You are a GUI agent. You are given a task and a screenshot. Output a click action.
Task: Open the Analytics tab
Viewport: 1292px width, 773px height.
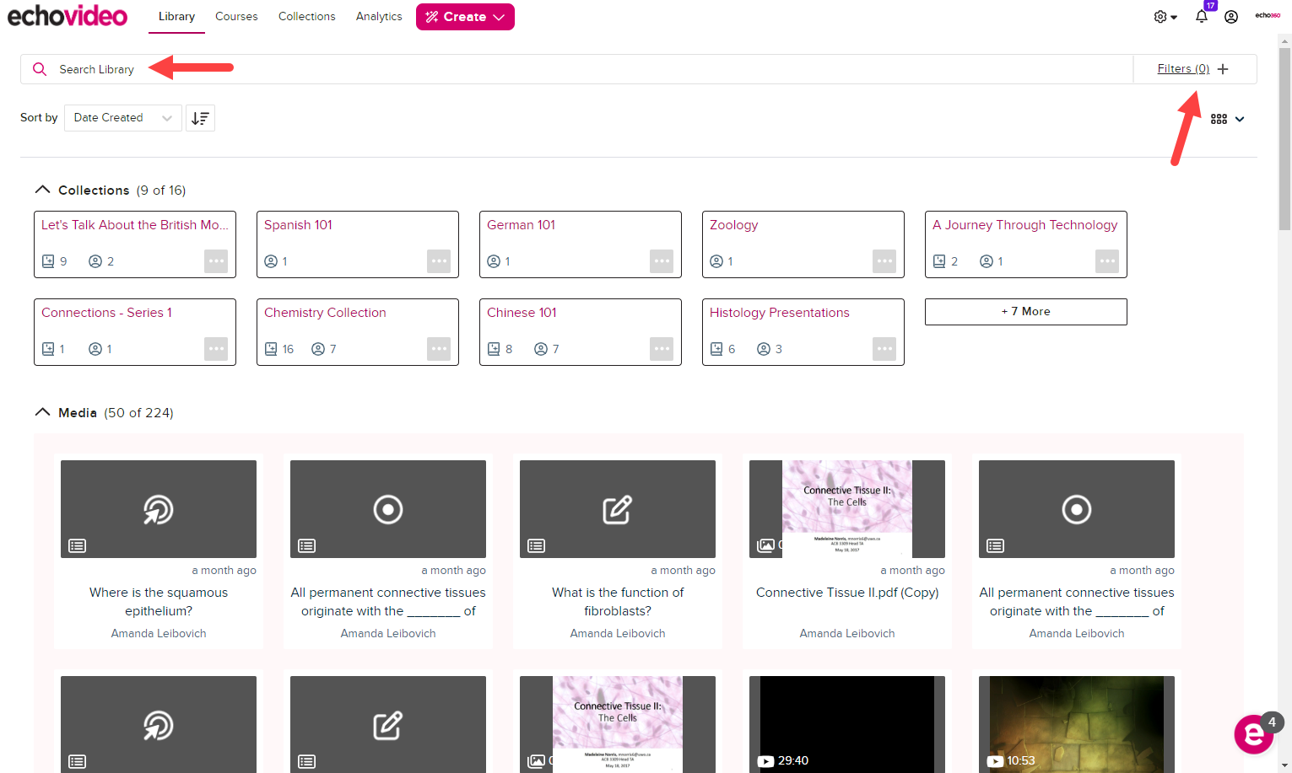pyautogui.click(x=378, y=16)
